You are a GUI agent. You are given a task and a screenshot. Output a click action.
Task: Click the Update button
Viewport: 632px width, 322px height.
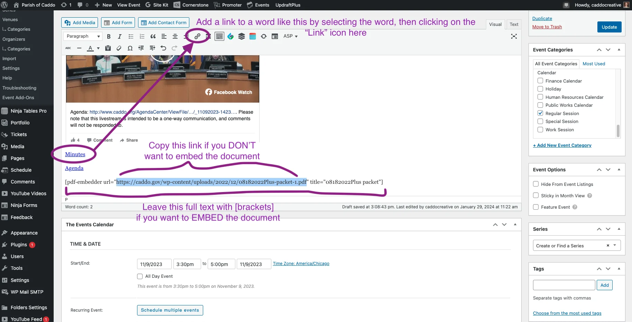pos(609,27)
